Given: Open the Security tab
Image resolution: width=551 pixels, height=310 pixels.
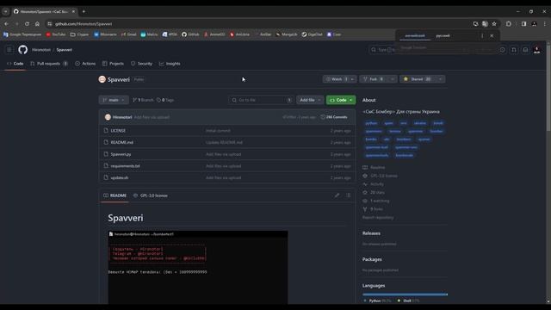Looking at the screenshot, I should 141,64.
